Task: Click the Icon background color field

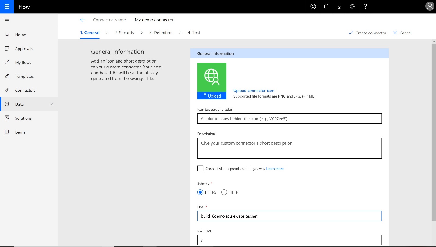Action: [x=289, y=118]
